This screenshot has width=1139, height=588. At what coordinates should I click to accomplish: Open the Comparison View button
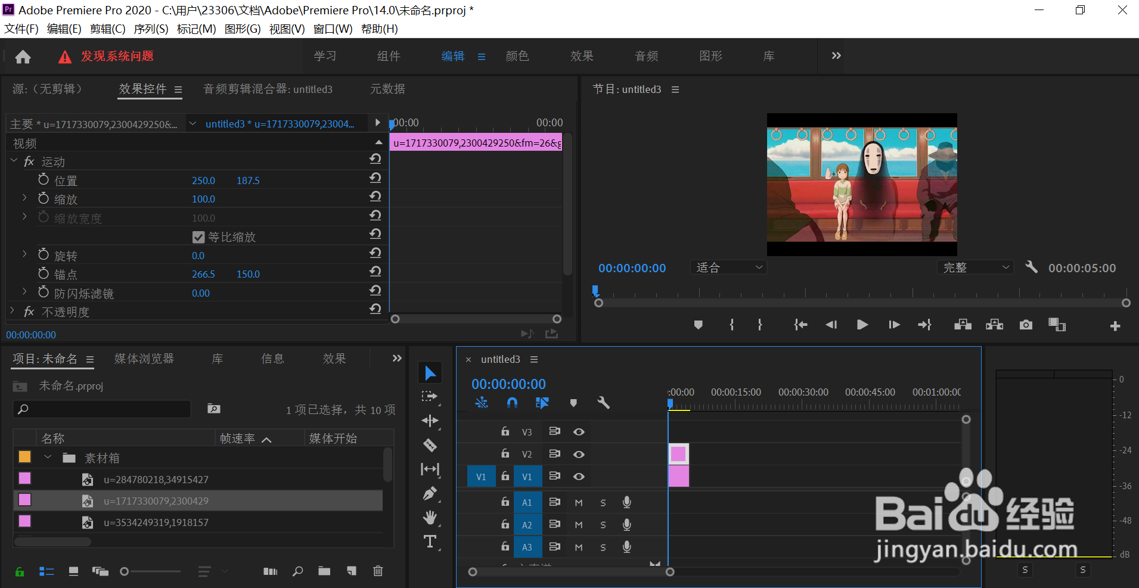click(x=1057, y=325)
